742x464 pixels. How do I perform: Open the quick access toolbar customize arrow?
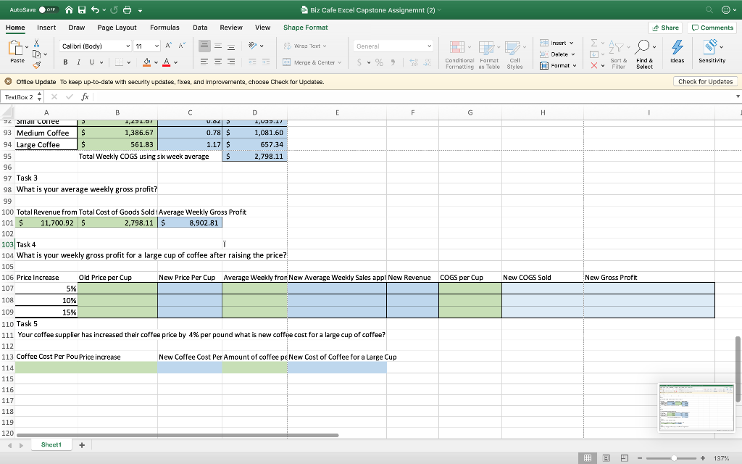pos(140,10)
